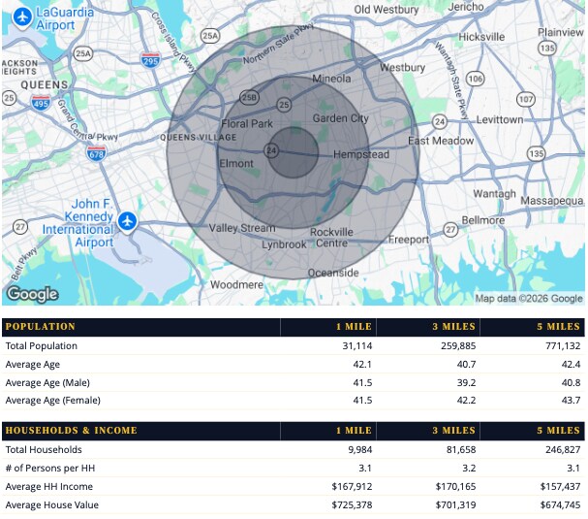The height and width of the screenshot is (519, 588).
Task: Click the $167,912 income value
Action: pos(352,487)
